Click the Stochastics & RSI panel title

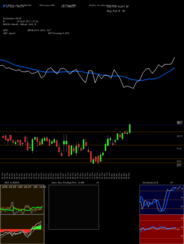point(158,183)
